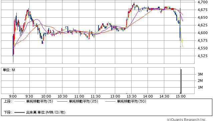Click the green 5-period moving average swatch
This screenshot has width=213, height=121.
tap(19, 101)
